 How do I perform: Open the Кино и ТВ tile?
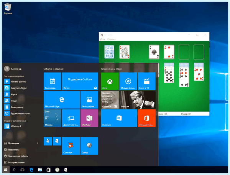[x=146, y=81]
